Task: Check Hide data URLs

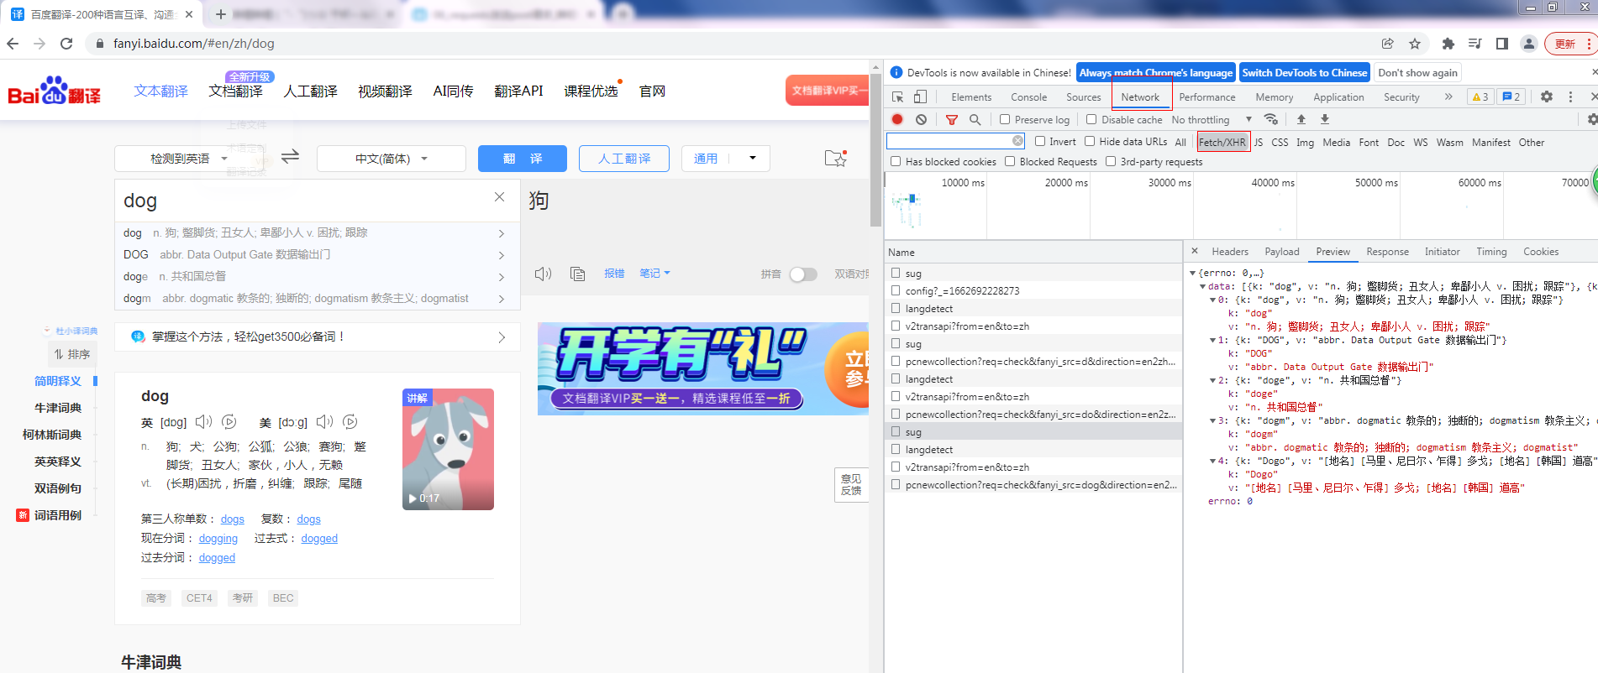Action: point(1090,141)
